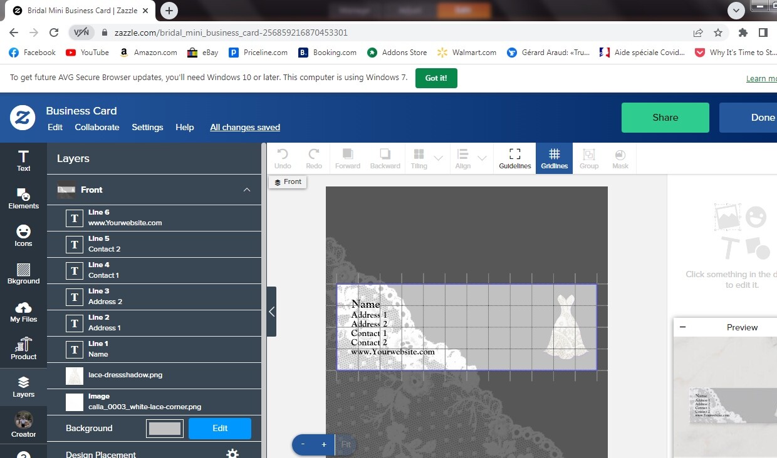Click the Align tool
Viewport: 777px width, 458px height.
462,158
